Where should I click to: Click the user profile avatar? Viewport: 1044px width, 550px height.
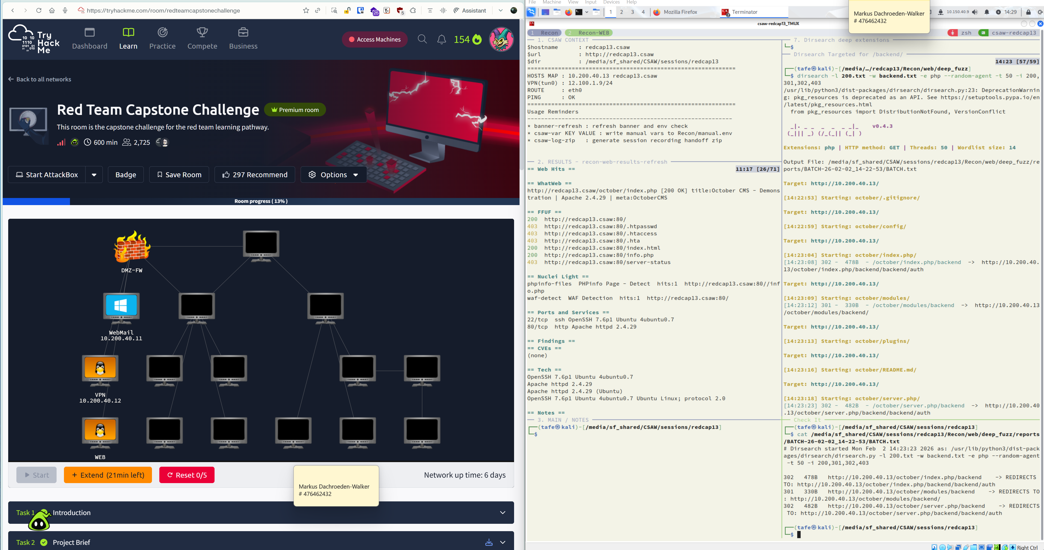click(x=501, y=39)
